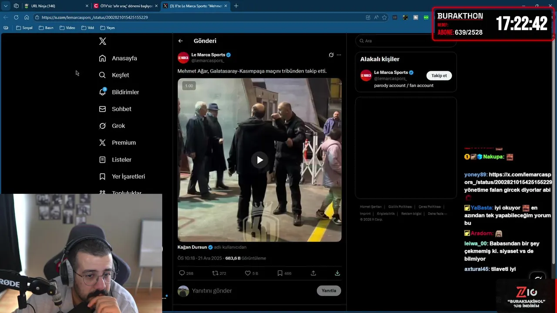Add this page to favorites star
Image resolution: width=557 pixels, height=313 pixels.
pyautogui.click(x=384, y=17)
